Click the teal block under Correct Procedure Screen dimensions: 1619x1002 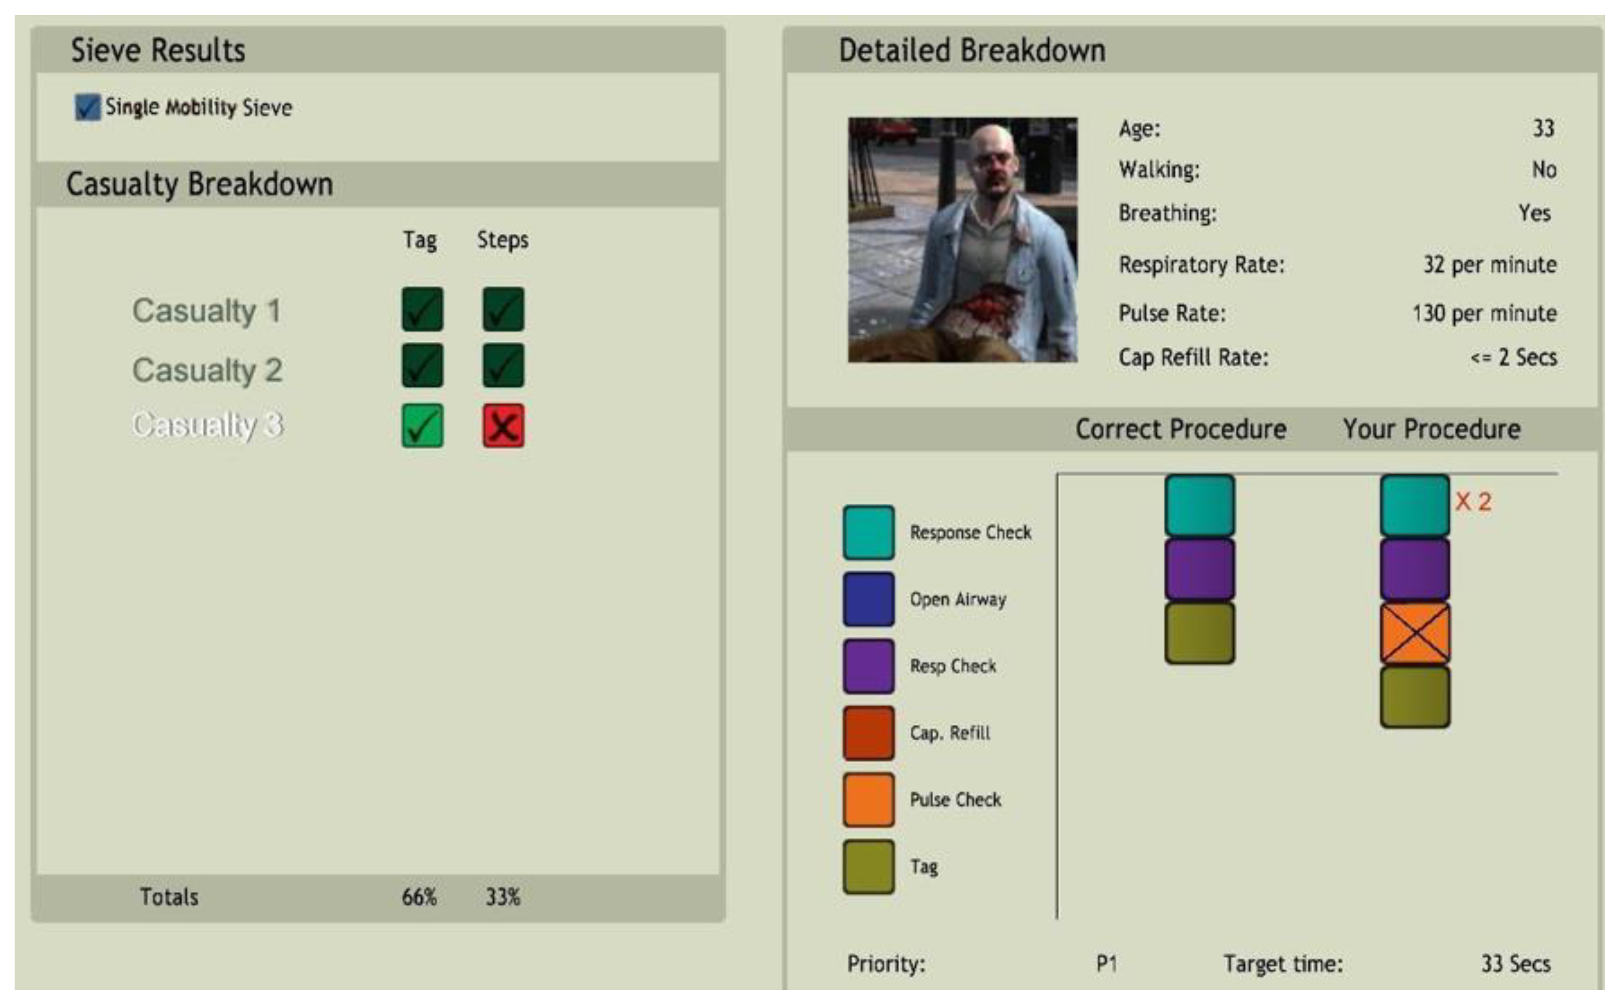pyautogui.click(x=1199, y=506)
